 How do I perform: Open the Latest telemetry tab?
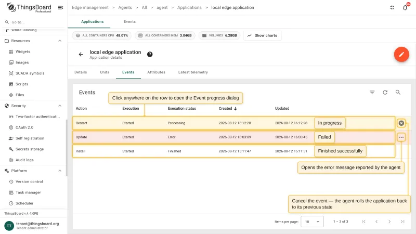click(x=193, y=72)
